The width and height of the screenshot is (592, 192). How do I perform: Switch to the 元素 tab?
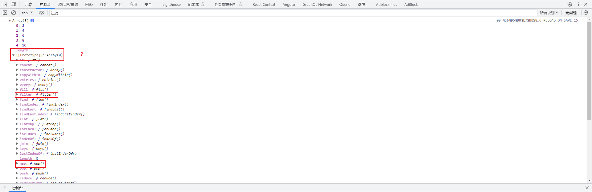pyautogui.click(x=28, y=4)
